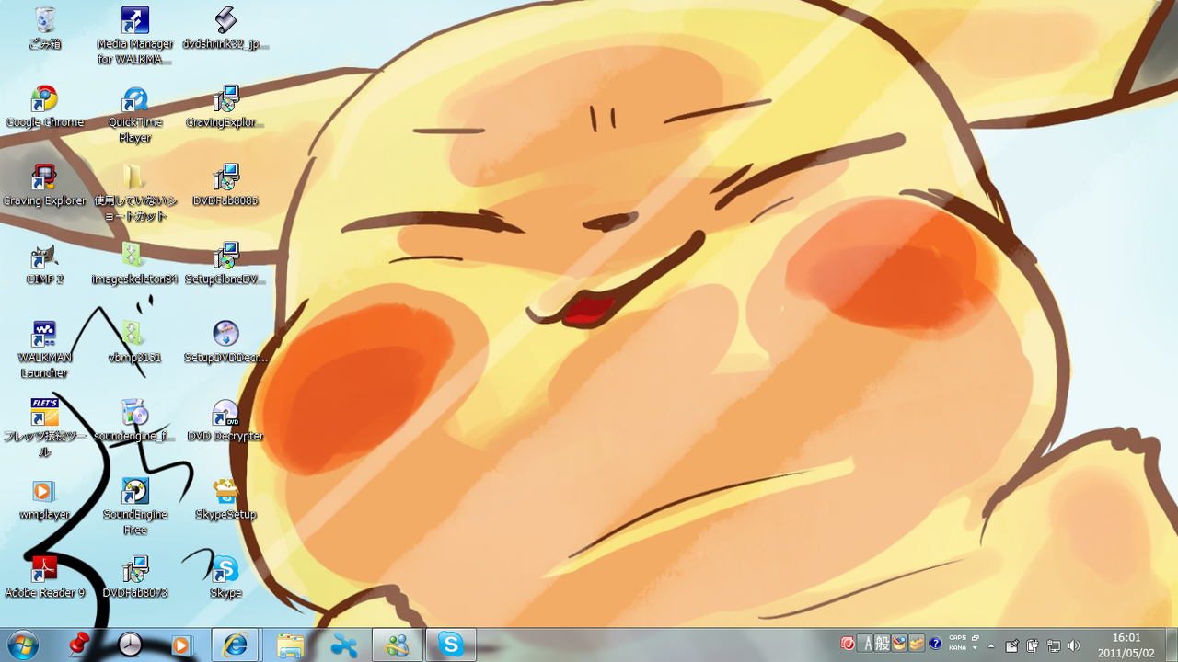Open the QuickTime Player shortcut
This screenshot has width=1178, height=662.
(x=134, y=114)
